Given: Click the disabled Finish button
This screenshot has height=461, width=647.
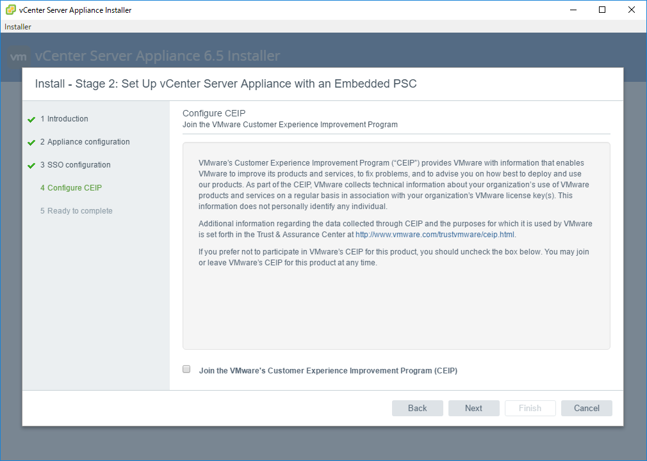Looking at the screenshot, I should coord(530,409).
